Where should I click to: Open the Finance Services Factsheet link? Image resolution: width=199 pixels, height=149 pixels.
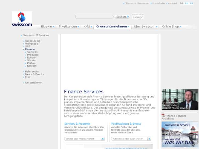click(x=174, y=117)
